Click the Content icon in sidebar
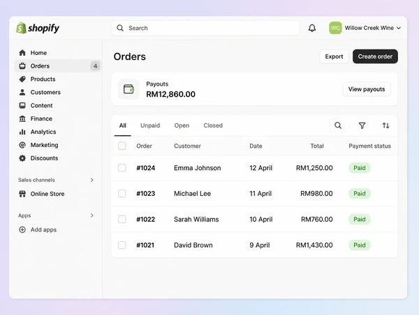The height and width of the screenshot is (315, 419). (22, 105)
